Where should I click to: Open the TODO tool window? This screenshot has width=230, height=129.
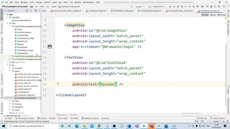9,118
